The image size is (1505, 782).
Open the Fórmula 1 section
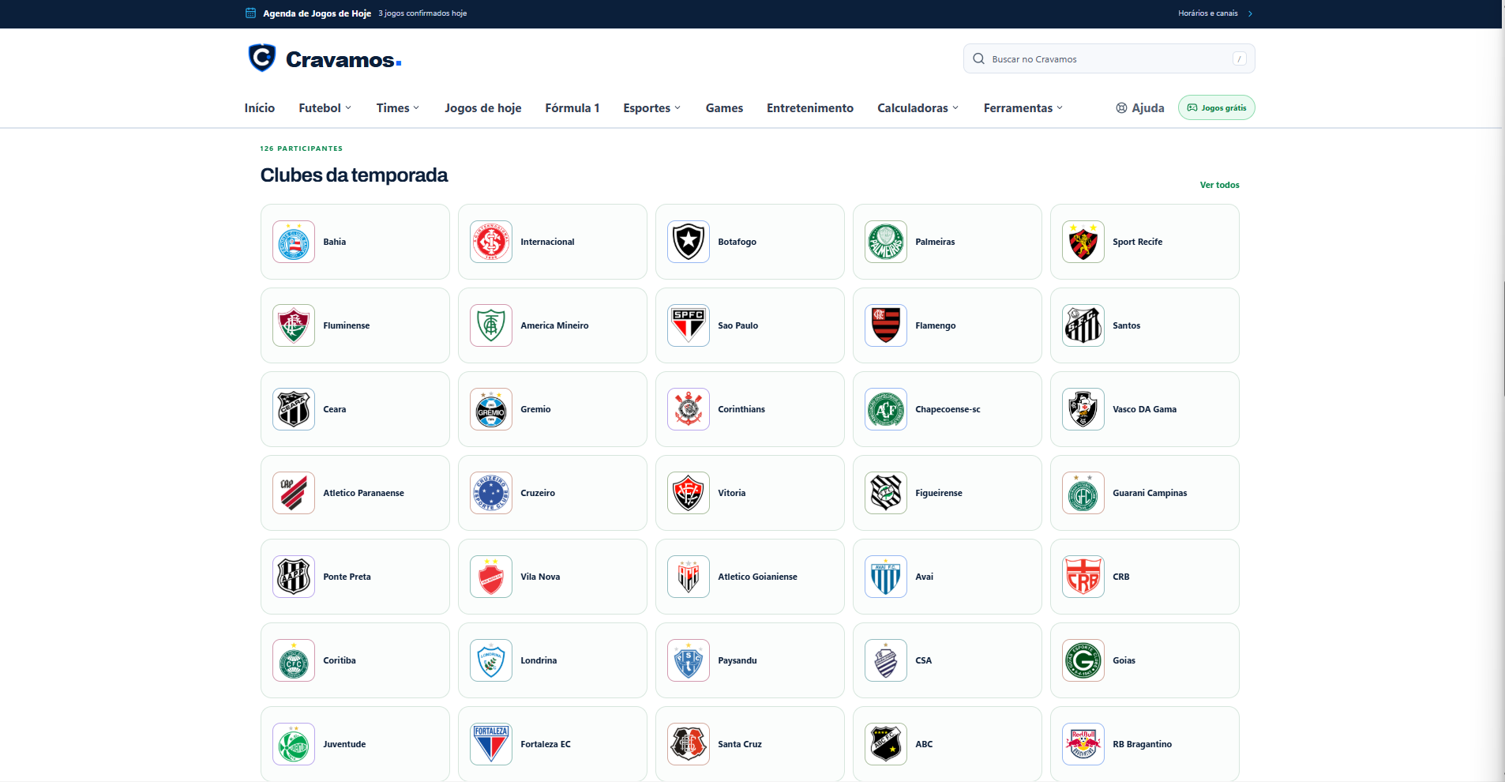tap(572, 107)
